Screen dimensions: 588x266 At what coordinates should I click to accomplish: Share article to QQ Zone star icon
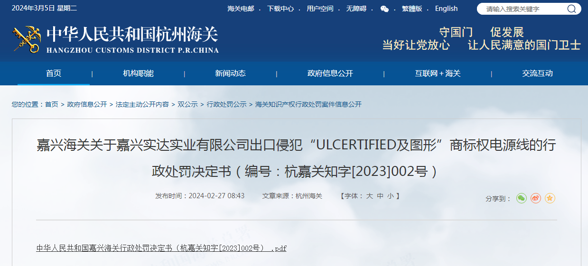(550, 198)
